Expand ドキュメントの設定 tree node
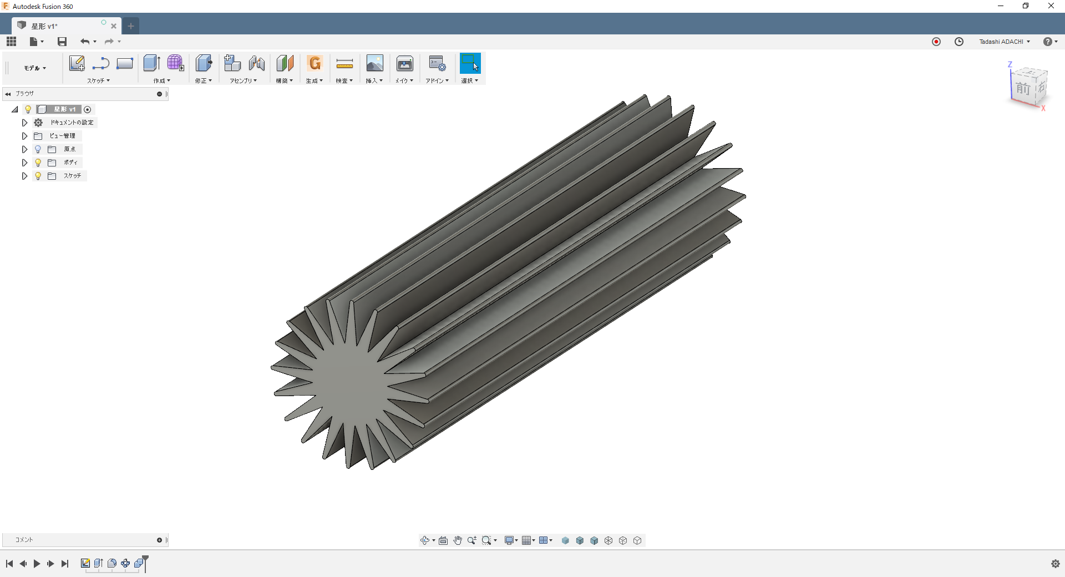 tap(24, 123)
